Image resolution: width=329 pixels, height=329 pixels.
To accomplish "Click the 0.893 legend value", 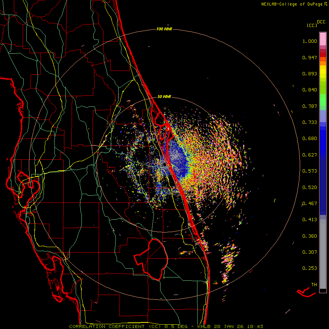I will [x=310, y=73].
